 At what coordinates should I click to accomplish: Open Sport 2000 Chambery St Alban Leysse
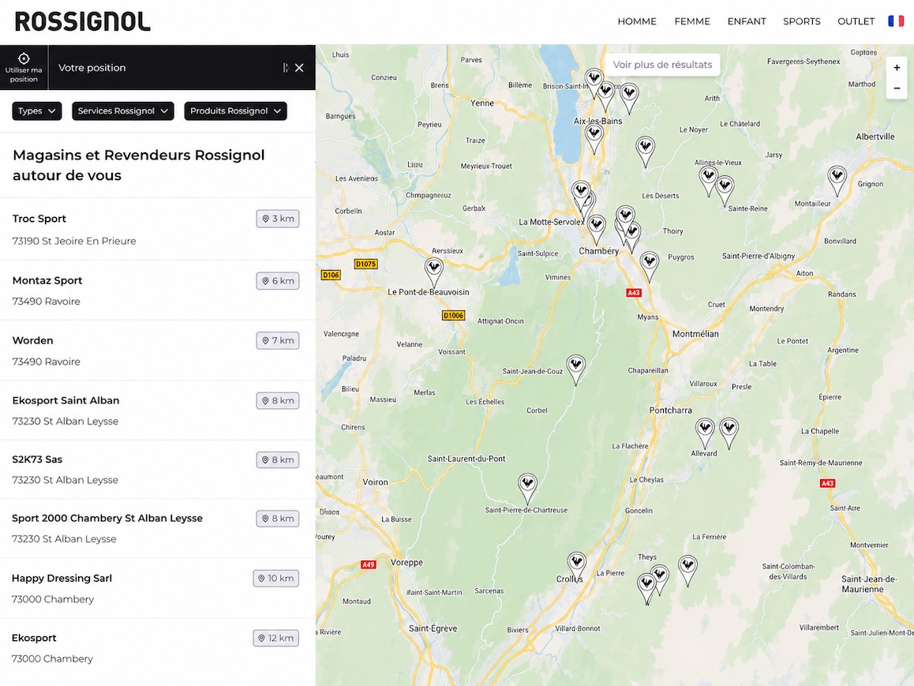[157, 528]
